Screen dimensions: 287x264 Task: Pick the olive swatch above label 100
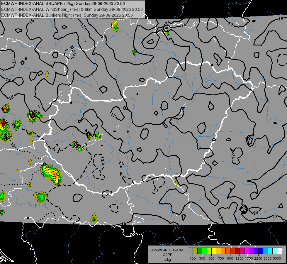tap(195, 251)
